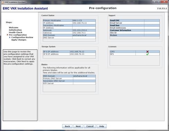This screenshot has width=169, height=131.
Task: Click the Modem row
Action: tap(135, 35)
